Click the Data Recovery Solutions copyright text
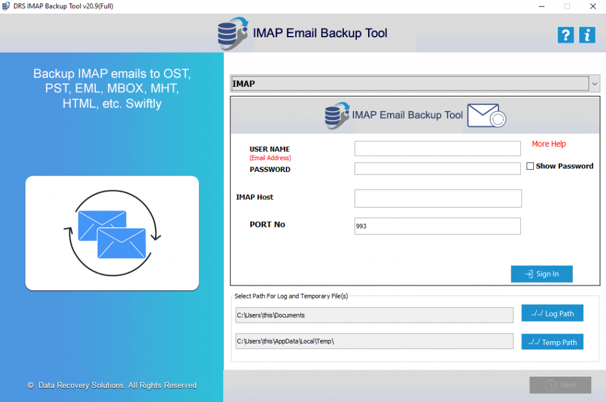Image resolution: width=606 pixels, height=402 pixels. [x=111, y=385]
